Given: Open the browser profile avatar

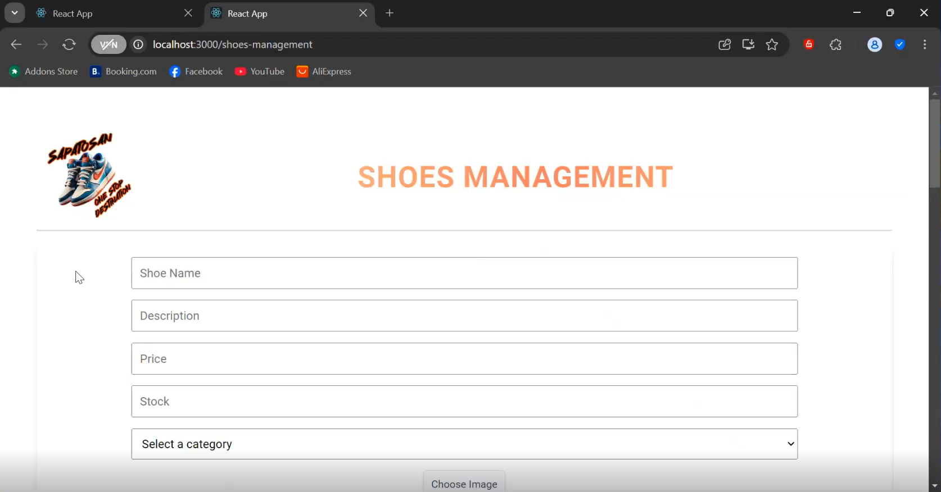Looking at the screenshot, I should pos(875,44).
